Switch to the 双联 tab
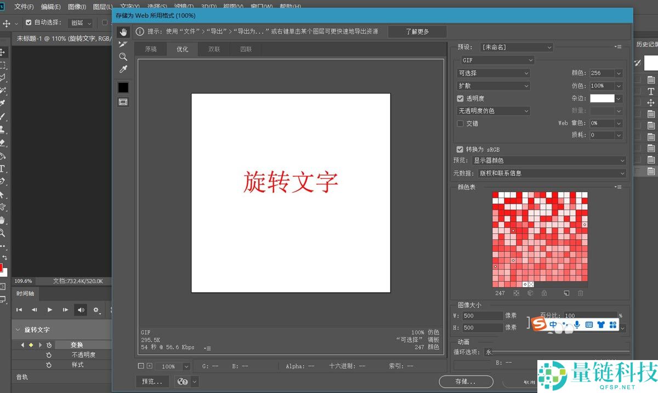Image resolution: width=658 pixels, height=393 pixels. (x=214, y=49)
